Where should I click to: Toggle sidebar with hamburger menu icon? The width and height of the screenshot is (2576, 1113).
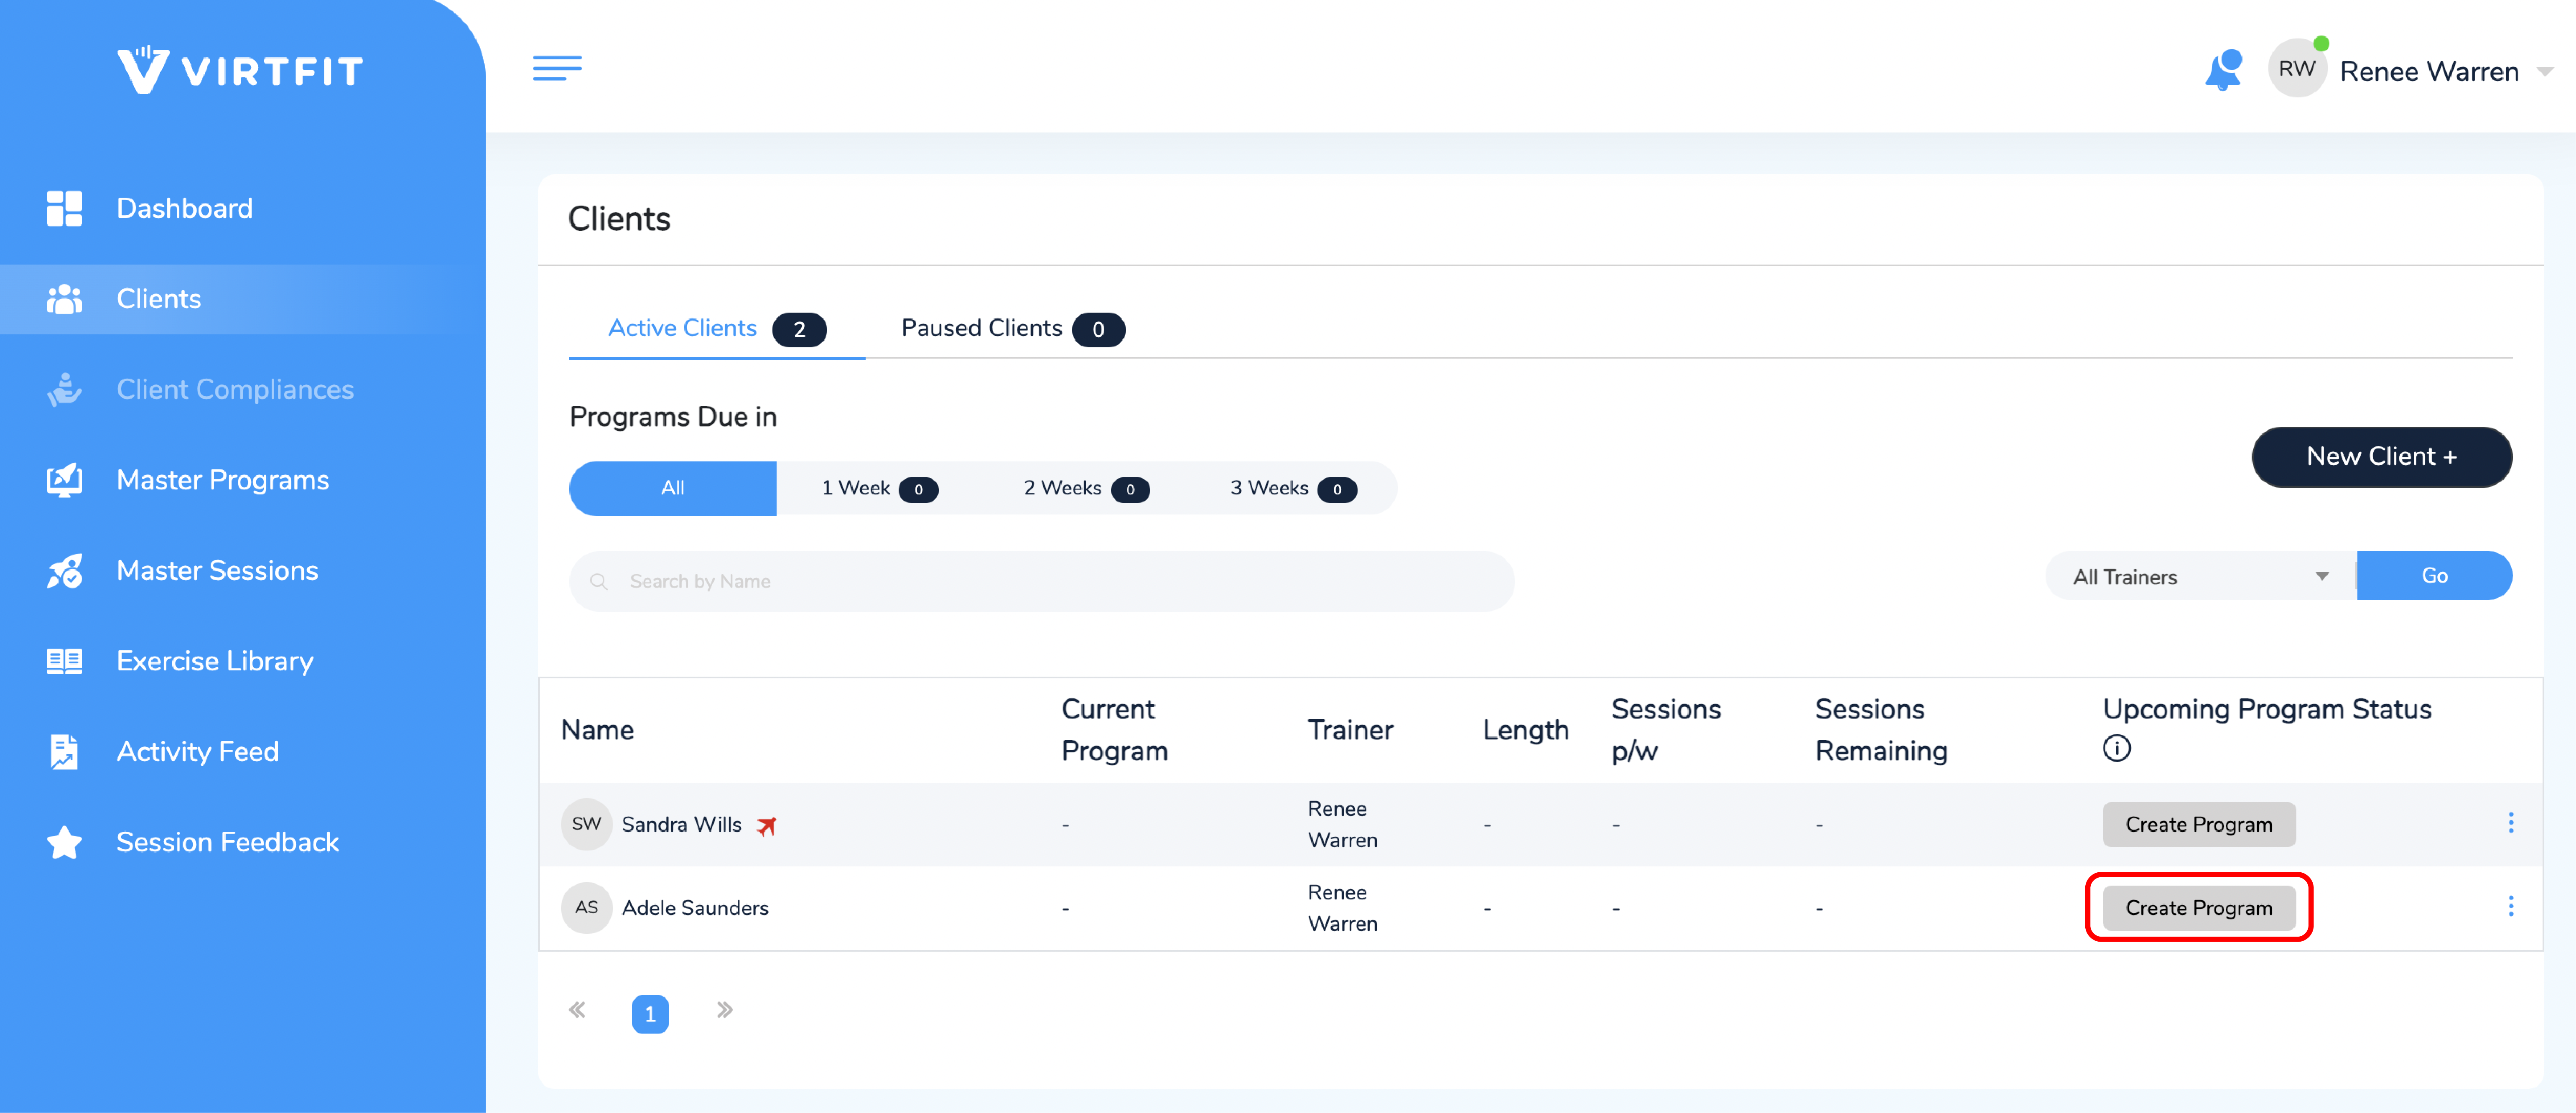557,68
